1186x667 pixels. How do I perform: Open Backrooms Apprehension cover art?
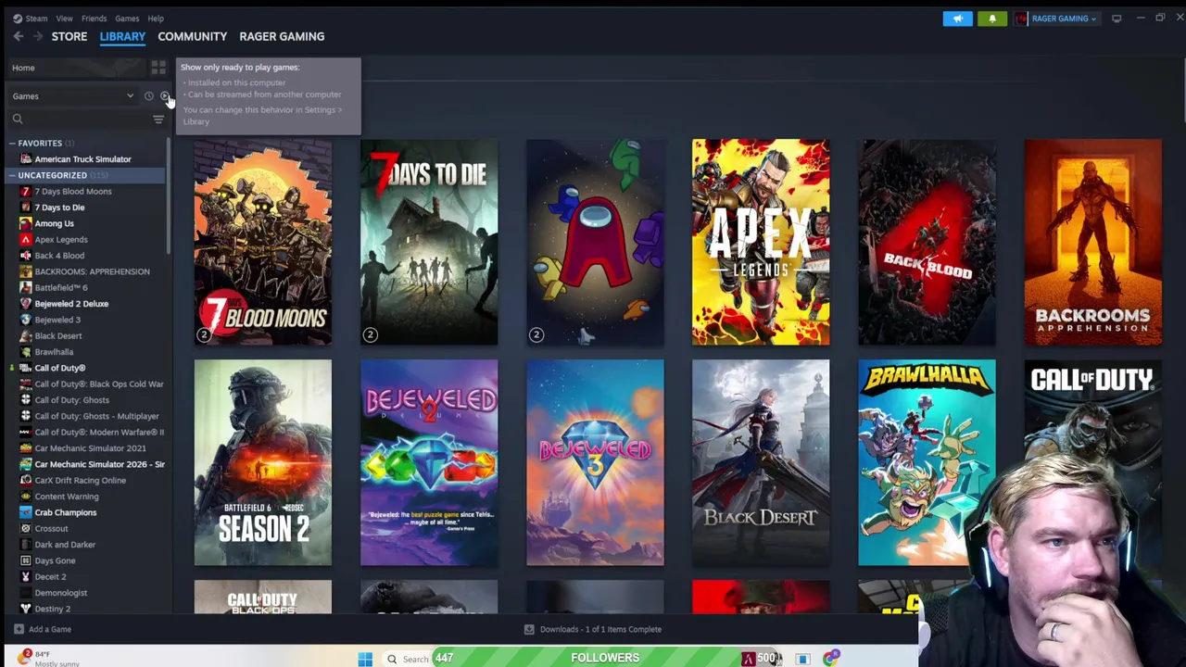[1093, 242]
